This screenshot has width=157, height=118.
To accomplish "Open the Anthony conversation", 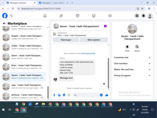I will pos(24,96).
